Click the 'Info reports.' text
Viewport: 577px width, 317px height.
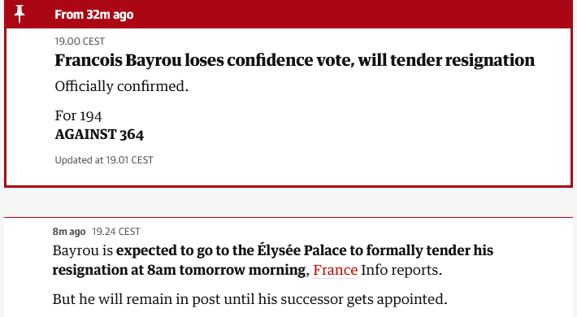[x=401, y=270]
